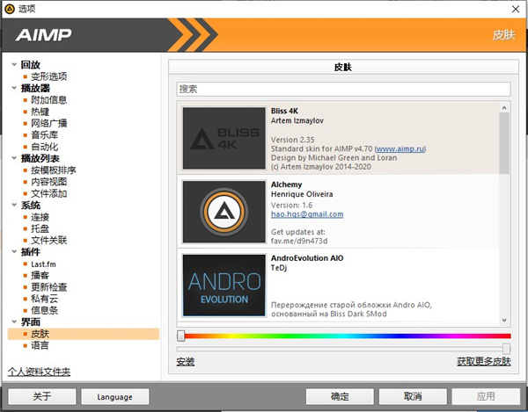Select the Alchemy skin thumbnail
Viewport: 528px width, 412px height.
(224, 212)
